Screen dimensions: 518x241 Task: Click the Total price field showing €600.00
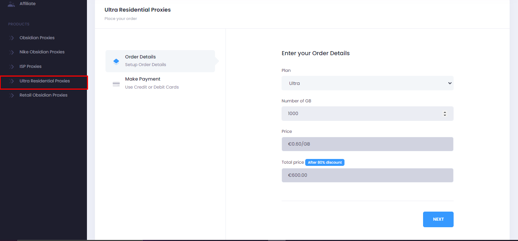point(367,175)
